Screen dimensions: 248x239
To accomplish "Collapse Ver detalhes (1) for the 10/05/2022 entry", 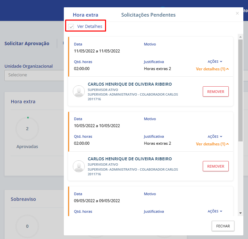I will click(212, 144).
